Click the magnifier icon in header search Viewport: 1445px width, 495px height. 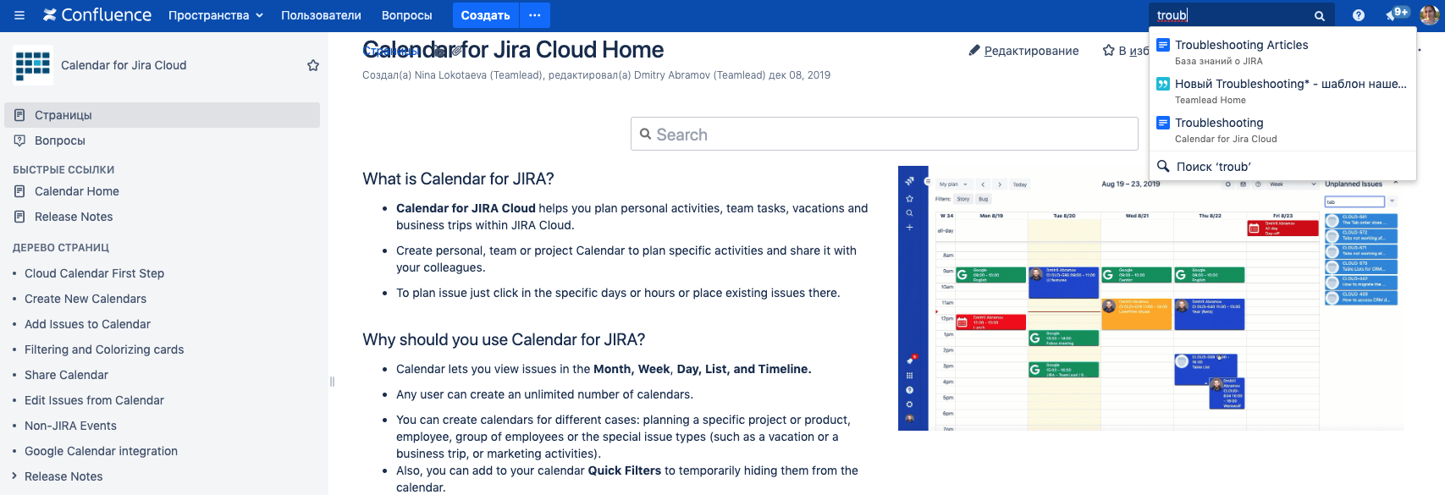click(x=1319, y=15)
